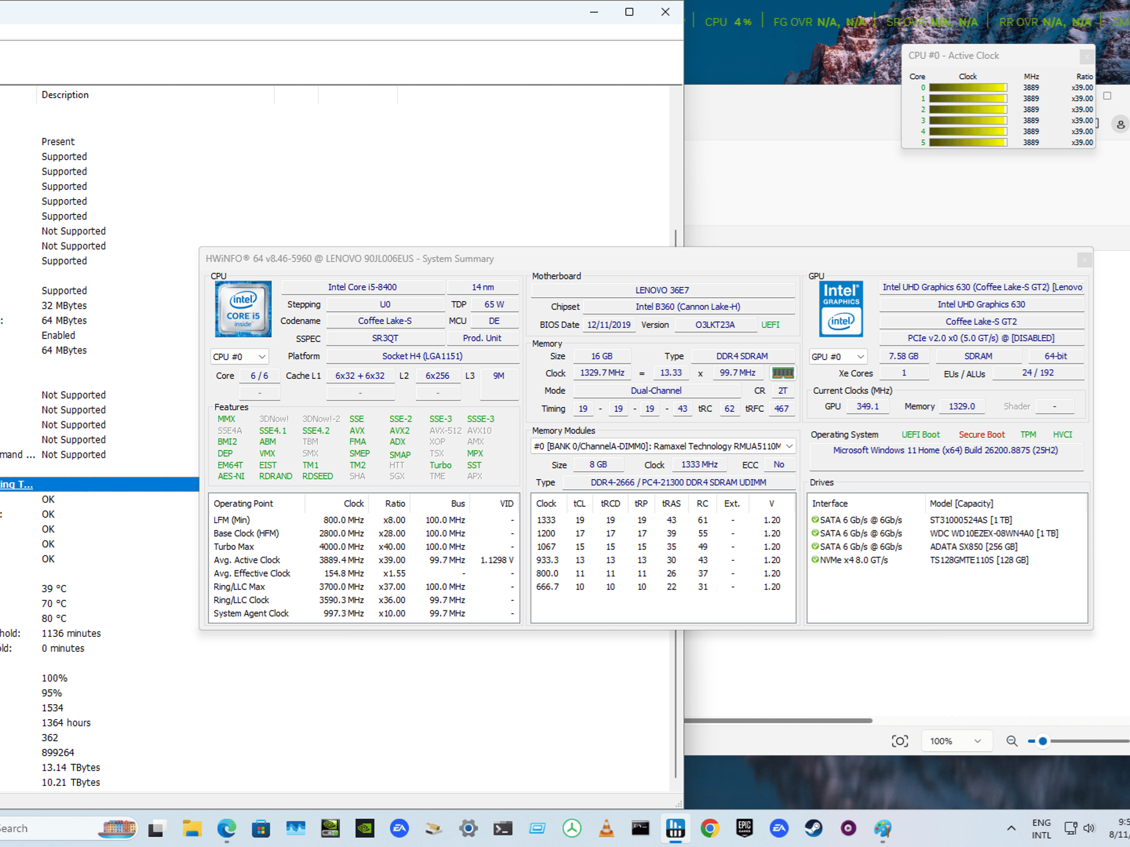This screenshot has height=847, width=1130.
Task: Open memory module details chip icon
Action: pyautogui.click(x=782, y=373)
